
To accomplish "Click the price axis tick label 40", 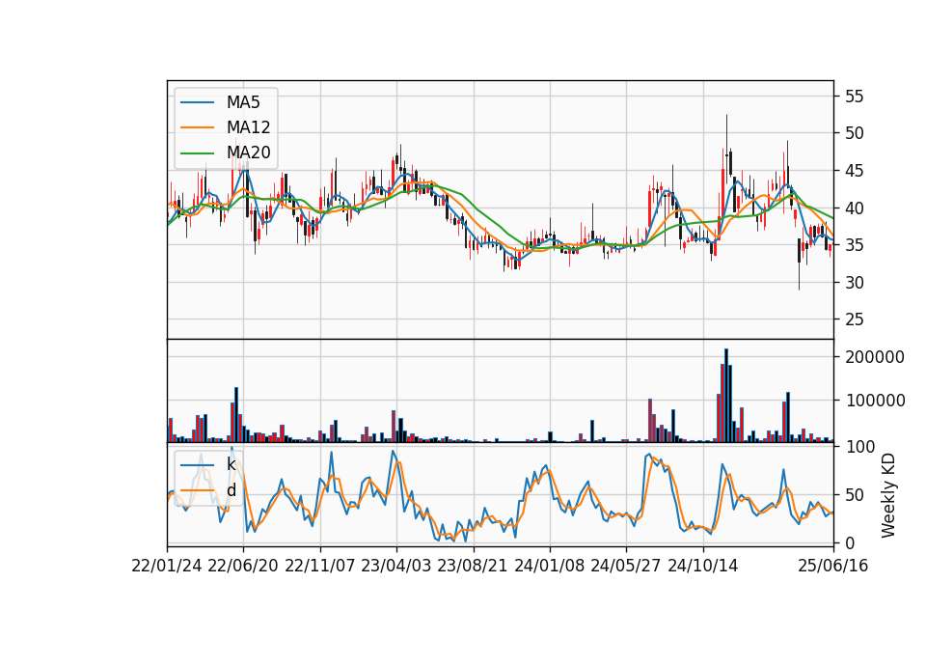I will tap(854, 208).
